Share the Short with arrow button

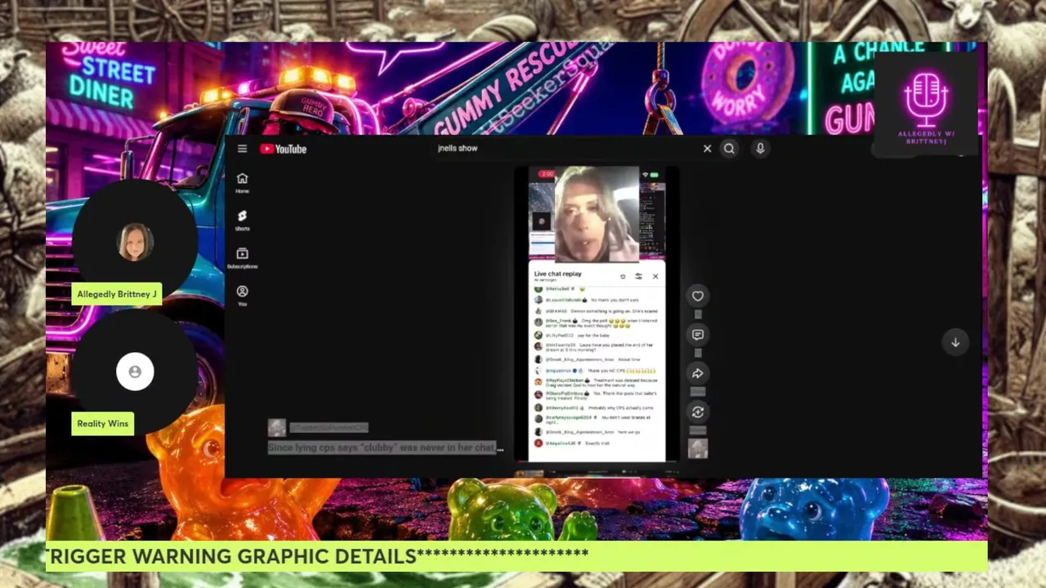[x=698, y=373]
